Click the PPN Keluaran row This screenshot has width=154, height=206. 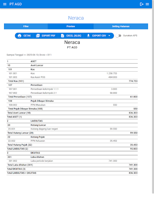[x=72, y=141]
